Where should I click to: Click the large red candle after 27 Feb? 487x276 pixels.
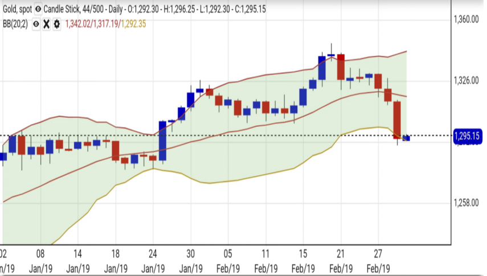[x=397, y=120]
